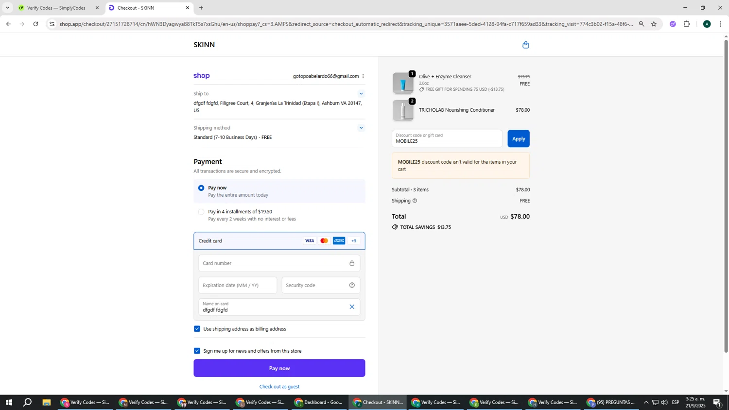Open the account options three-dot menu

tap(363, 76)
